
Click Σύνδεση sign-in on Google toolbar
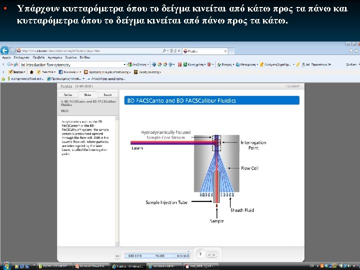[351, 64]
